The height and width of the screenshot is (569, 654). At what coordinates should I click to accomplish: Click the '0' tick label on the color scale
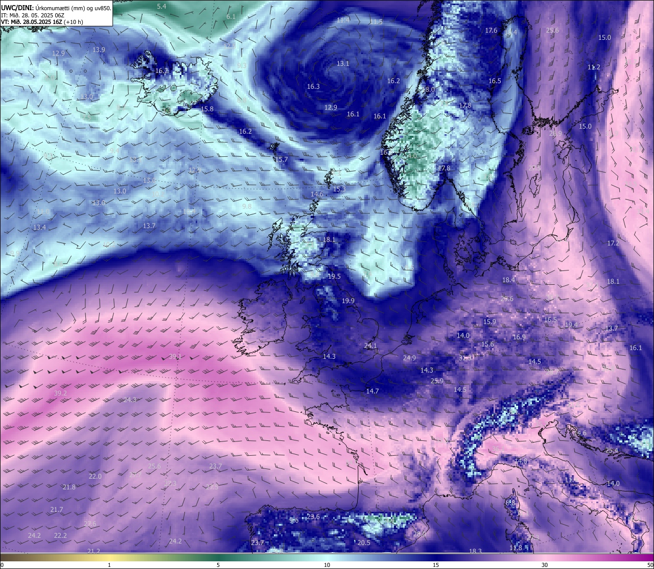pyautogui.click(x=2, y=565)
